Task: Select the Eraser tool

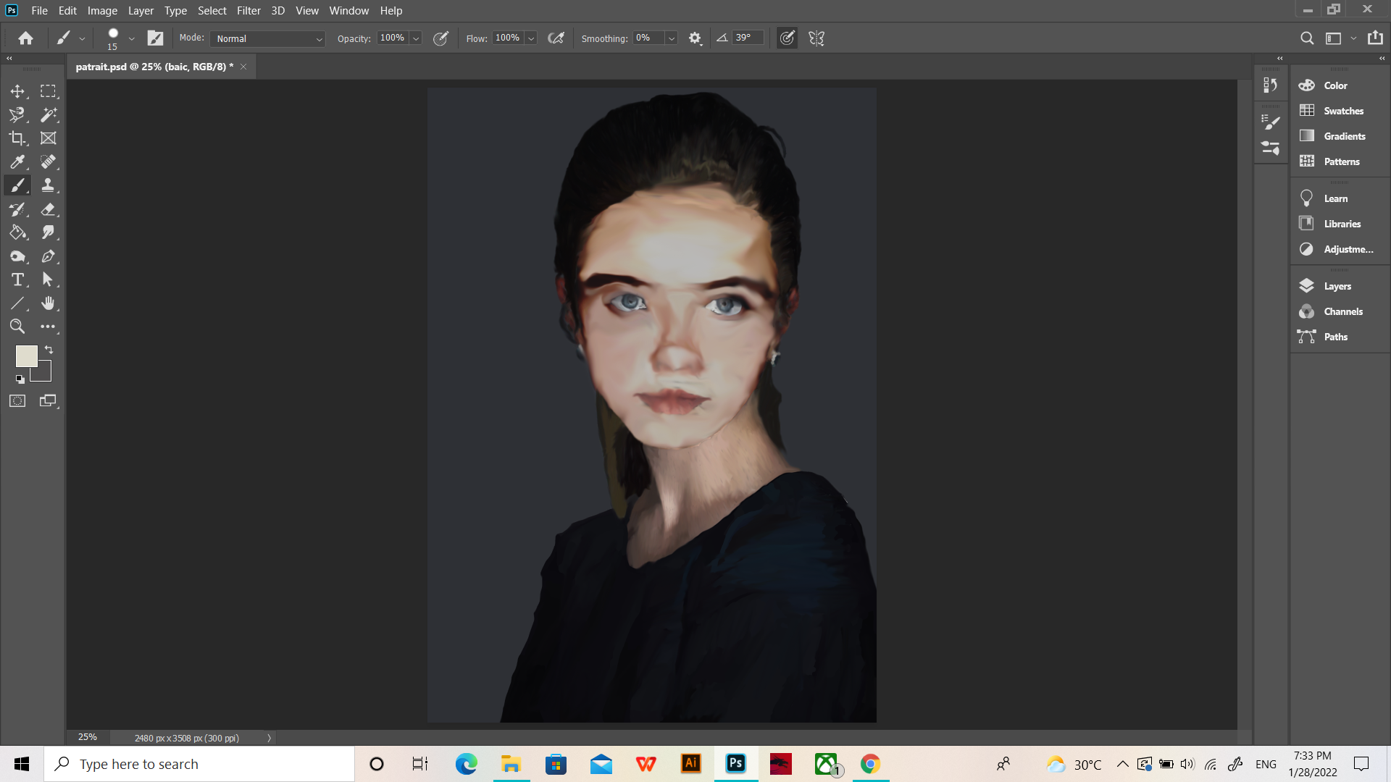Action: pyautogui.click(x=49, y=209)
